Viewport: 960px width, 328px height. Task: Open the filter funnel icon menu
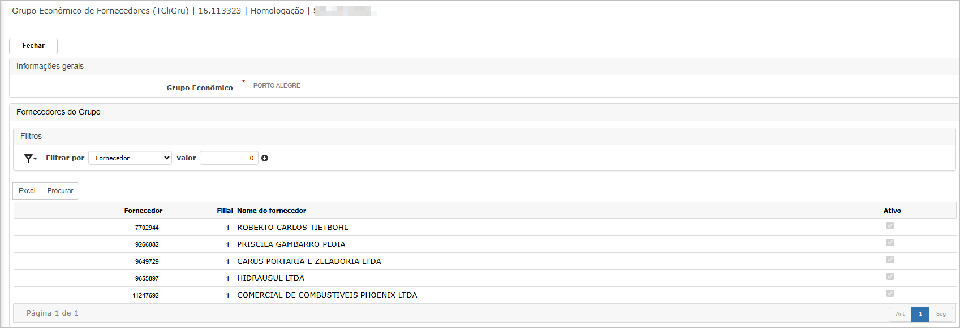[x=31, y=159]
